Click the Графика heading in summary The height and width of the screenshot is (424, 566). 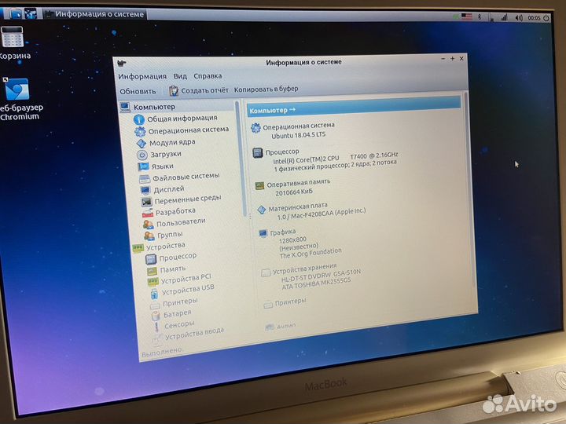tap(283, 232)
